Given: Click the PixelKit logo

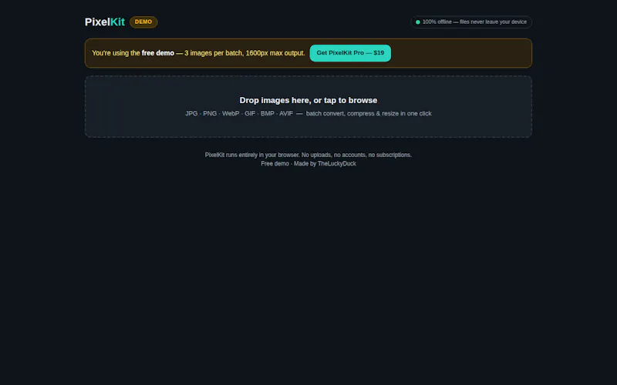Looking at the screenshot, I should [105, 22].
